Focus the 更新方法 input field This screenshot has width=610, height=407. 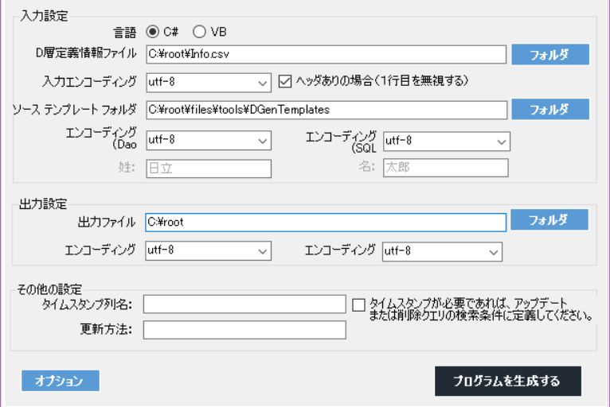click(244, 329)
